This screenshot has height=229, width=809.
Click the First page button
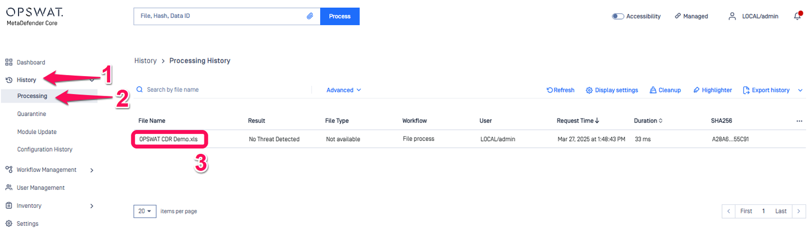coord(746,211)
